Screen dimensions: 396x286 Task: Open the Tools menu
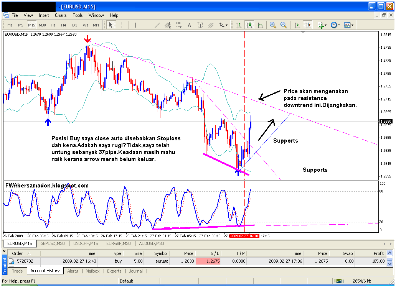[78, 15]
